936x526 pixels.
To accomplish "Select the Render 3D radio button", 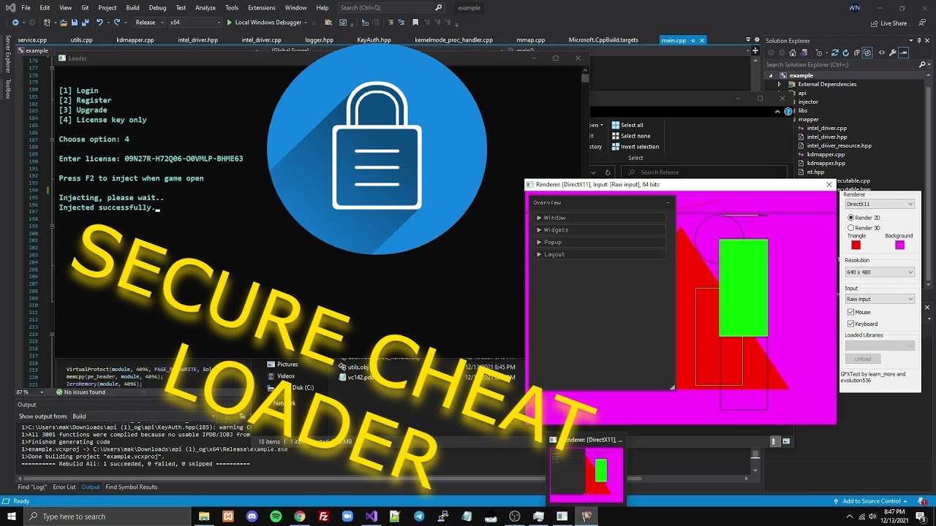I will pyautogui.click(x=850, y=228).
